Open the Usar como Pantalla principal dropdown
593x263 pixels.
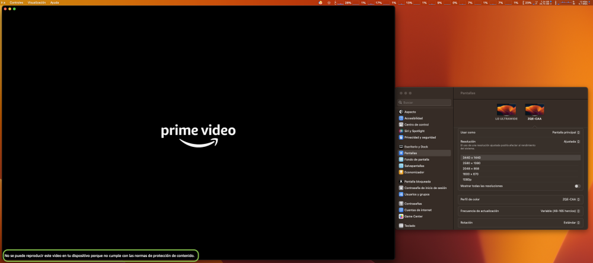566,133
